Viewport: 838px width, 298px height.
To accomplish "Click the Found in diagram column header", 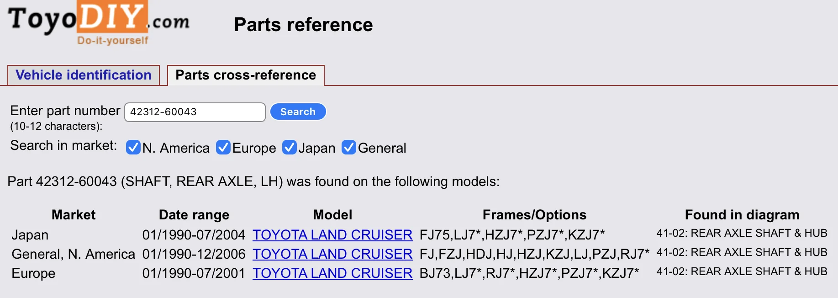I will (742, 215).
